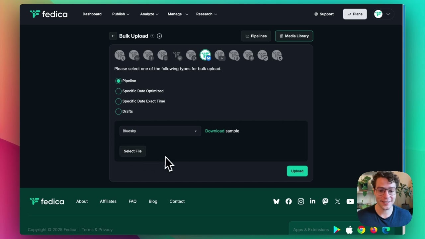Screen dimensions: 425x239
Task: Open Fedica's LinkedIn page in footer
Action: pyautogui.click(x=312, y=201)
